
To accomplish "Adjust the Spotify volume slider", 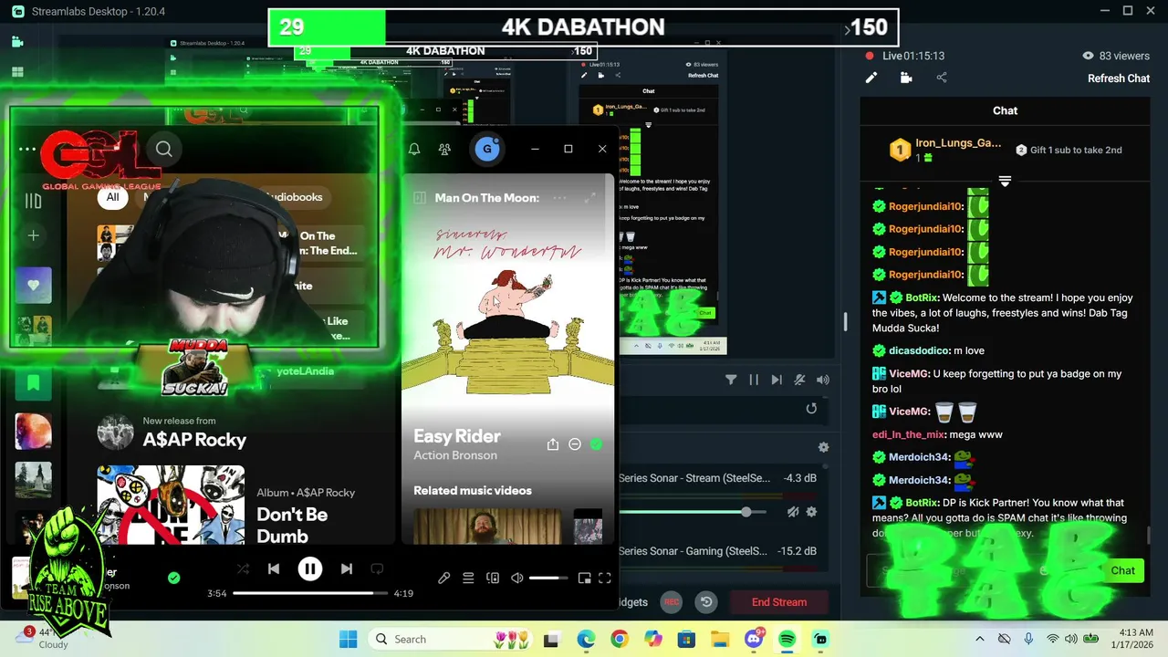I will click(548, 578).
